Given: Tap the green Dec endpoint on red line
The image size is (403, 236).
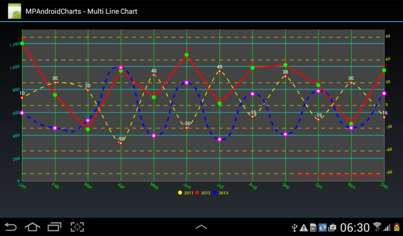Looking at the screenshot, I should click(384, 70).
